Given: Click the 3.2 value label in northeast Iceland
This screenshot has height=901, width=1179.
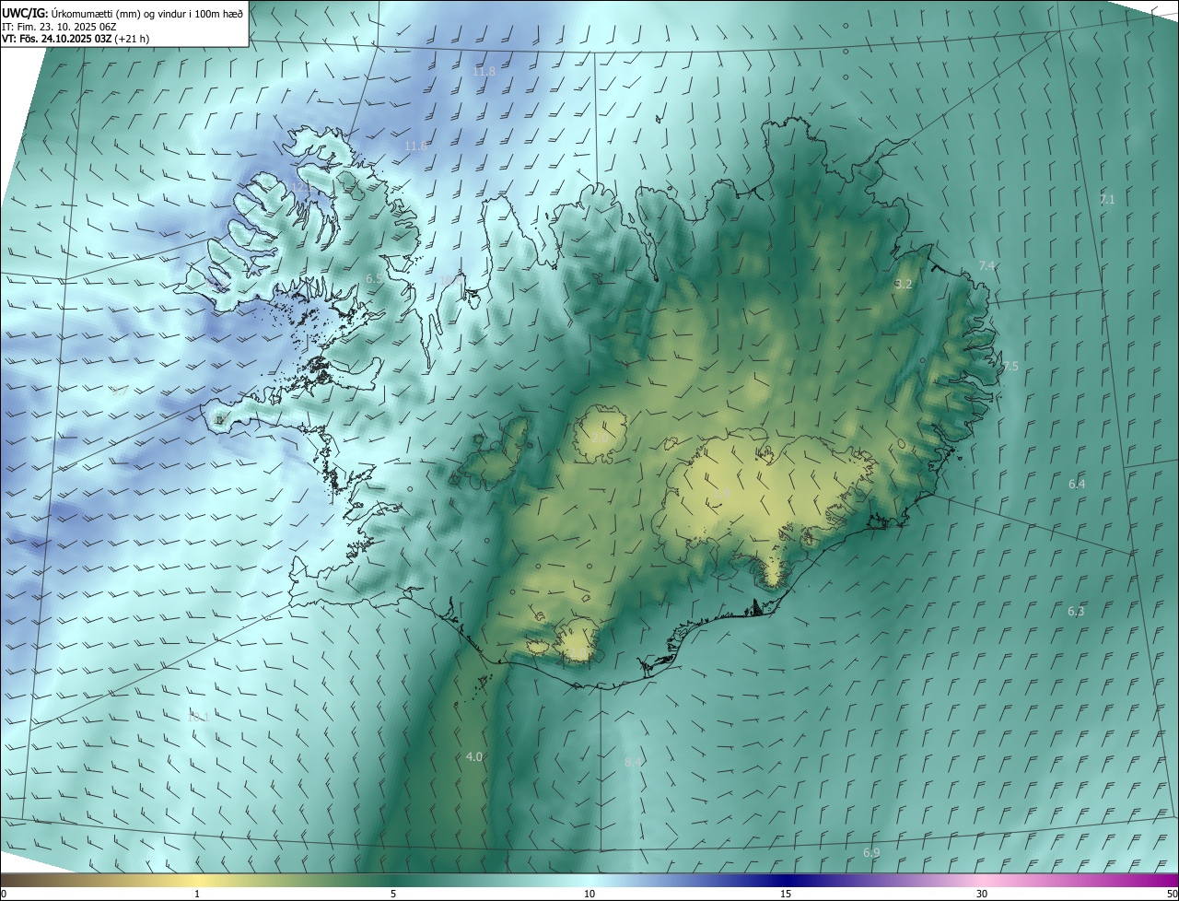Looking at the screenshot, I should point(904,285).
